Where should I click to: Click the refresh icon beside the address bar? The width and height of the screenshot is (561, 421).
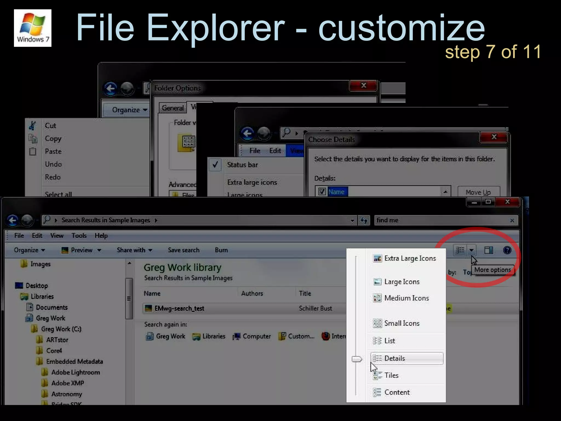coord(364,220)
